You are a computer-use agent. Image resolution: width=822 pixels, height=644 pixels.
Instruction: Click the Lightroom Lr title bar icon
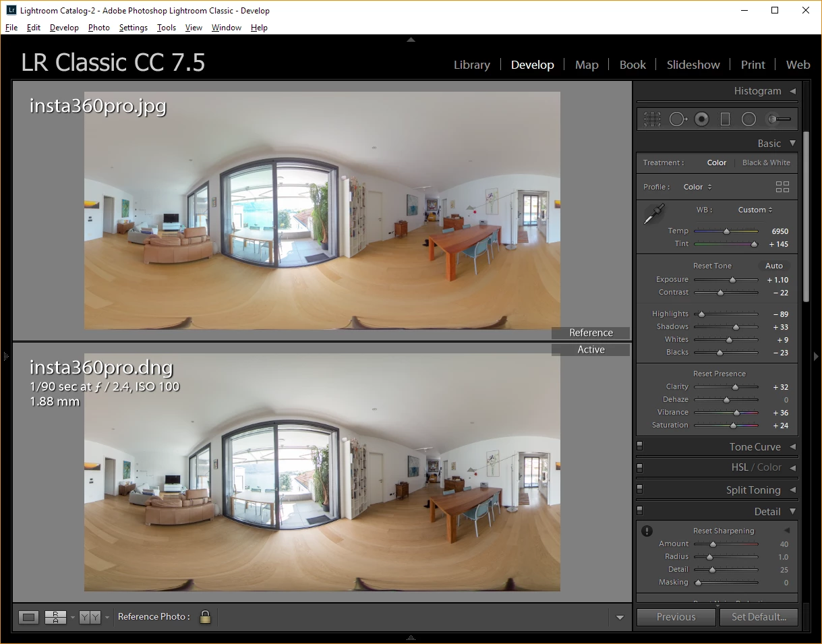click(x=11, y=11)
